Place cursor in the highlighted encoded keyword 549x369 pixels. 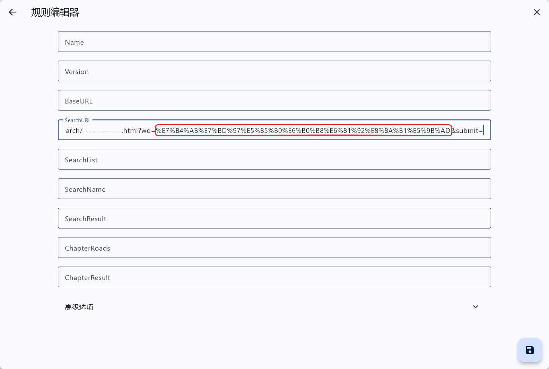click(x=303, y=130)
